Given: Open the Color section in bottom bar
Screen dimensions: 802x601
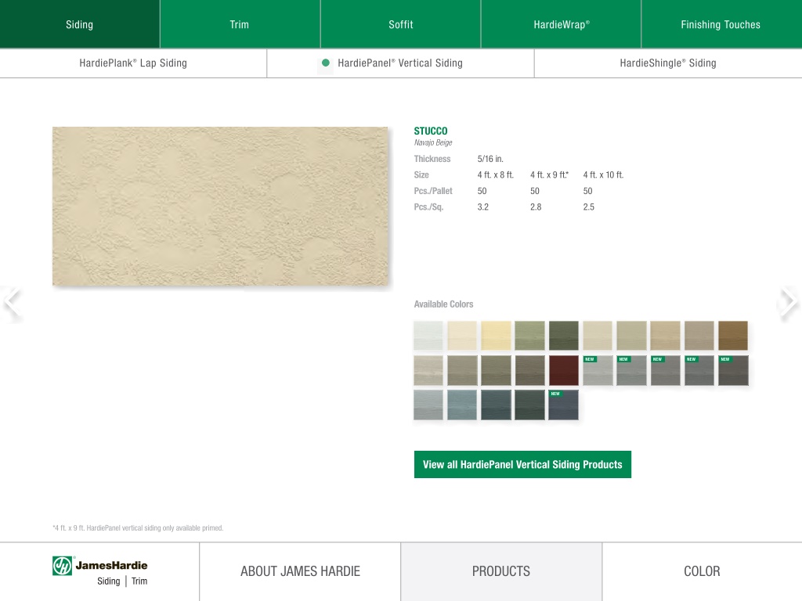Looking at the screenshot, I should pyautogui.click(x=703, y=572).
